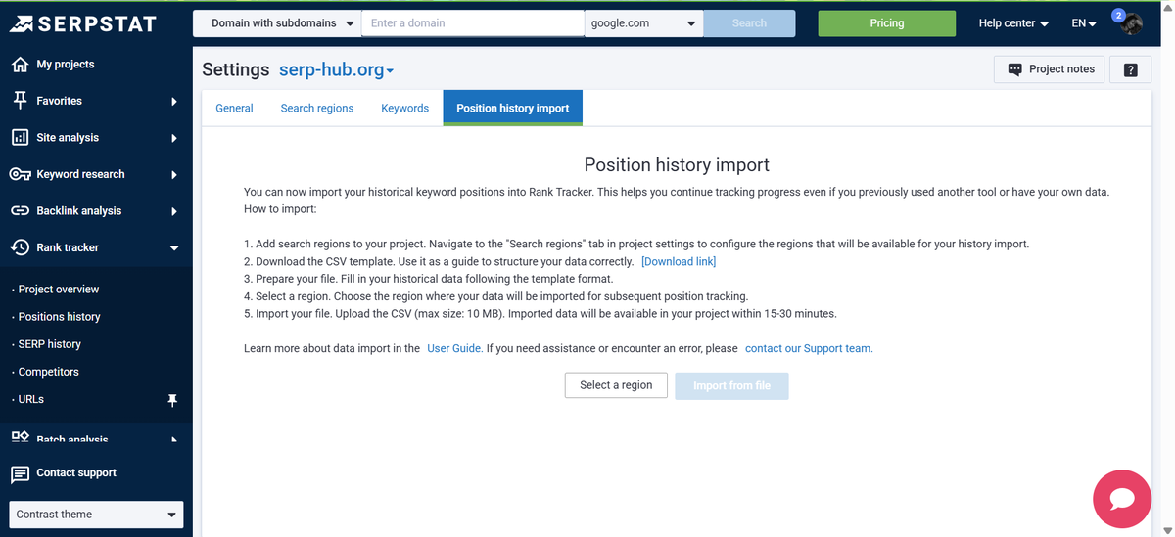Expand the Keyword research submenu arrow
The image size is (1175, 537).
tap(173, 175)
